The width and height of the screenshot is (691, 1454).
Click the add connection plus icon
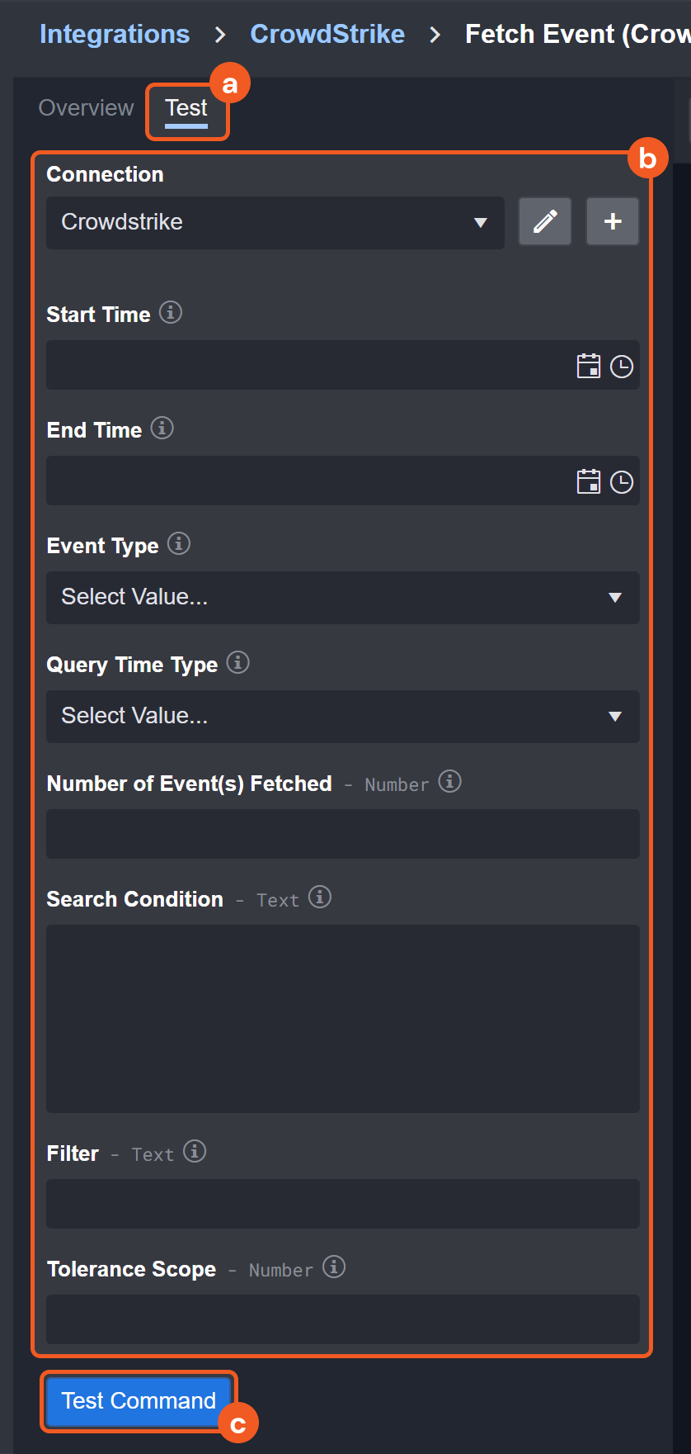(x=612, y=221)
